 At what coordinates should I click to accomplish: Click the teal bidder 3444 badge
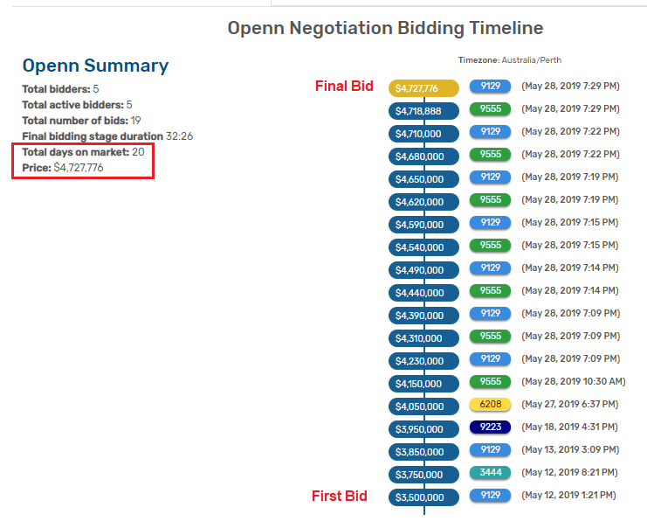coord(490,473)
